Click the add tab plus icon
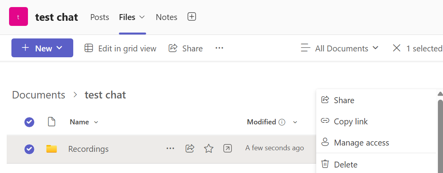 click(192, 17)
